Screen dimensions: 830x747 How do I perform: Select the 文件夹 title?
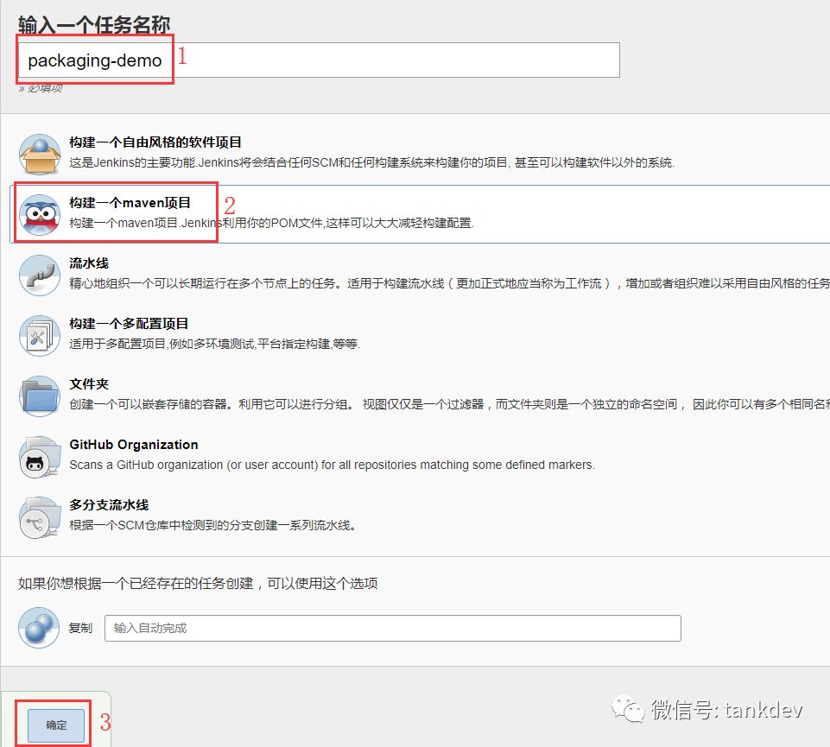[x=89, y=383]
